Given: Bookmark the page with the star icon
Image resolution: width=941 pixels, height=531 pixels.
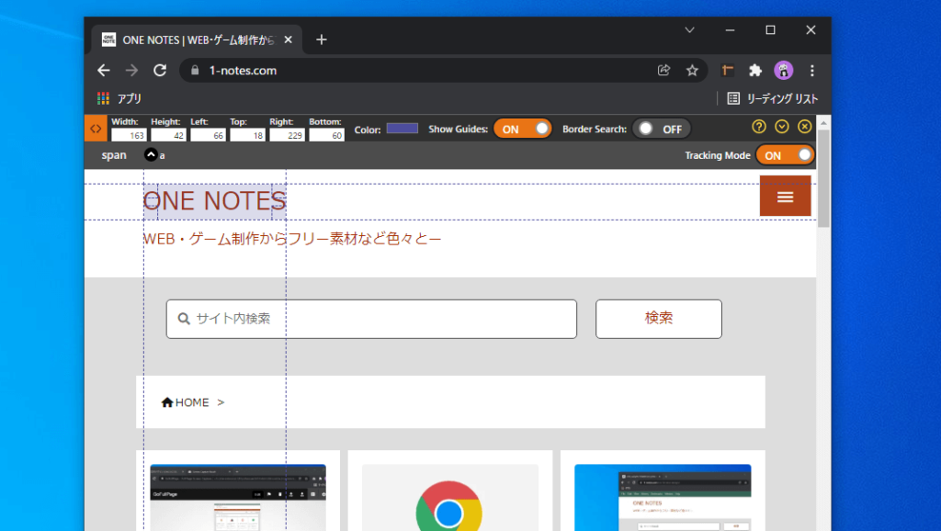Looking at the screenshot, I should tap(692, 70).
